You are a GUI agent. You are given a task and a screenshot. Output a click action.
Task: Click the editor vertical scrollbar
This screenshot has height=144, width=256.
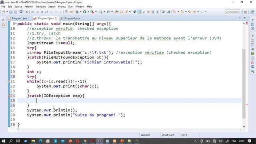pyautogui.click(x=244, y=83)
